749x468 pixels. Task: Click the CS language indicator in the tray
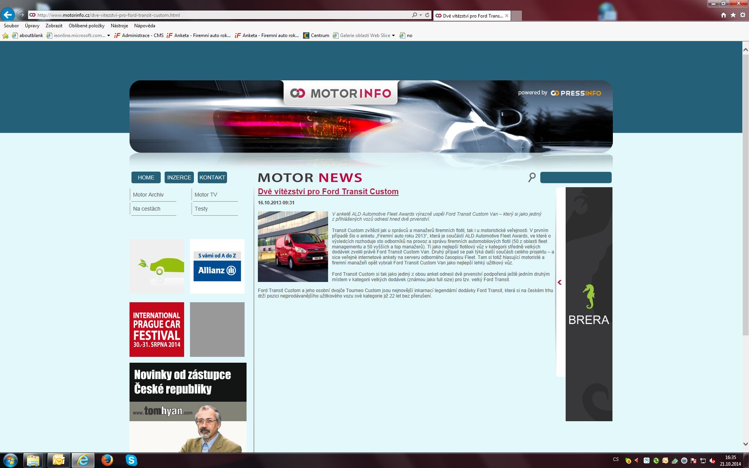coord(616,459)
